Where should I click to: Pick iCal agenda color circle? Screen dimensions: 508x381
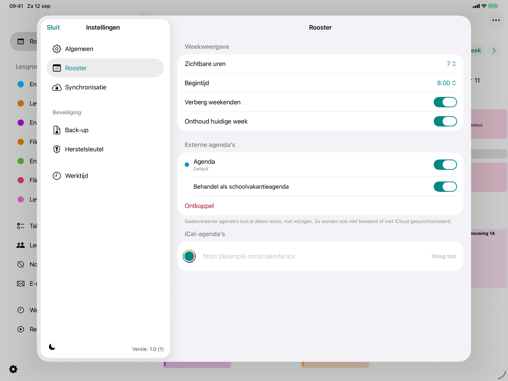tap(189, 256)
